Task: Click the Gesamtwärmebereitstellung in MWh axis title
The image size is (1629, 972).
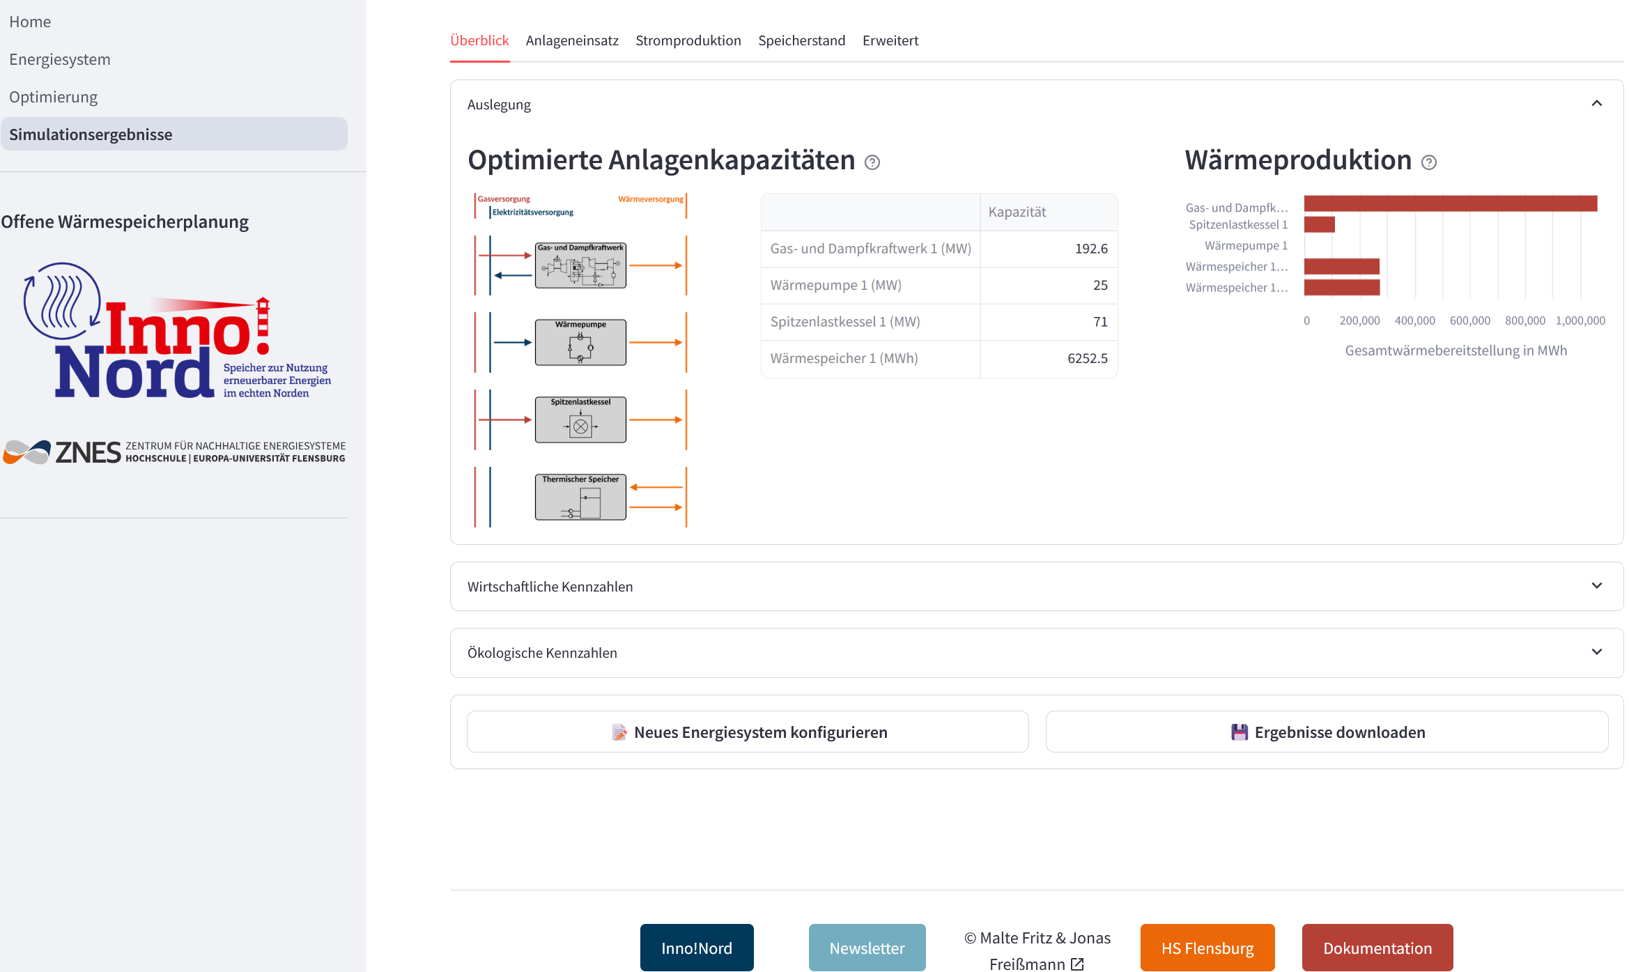Action: coord(1456,350)
